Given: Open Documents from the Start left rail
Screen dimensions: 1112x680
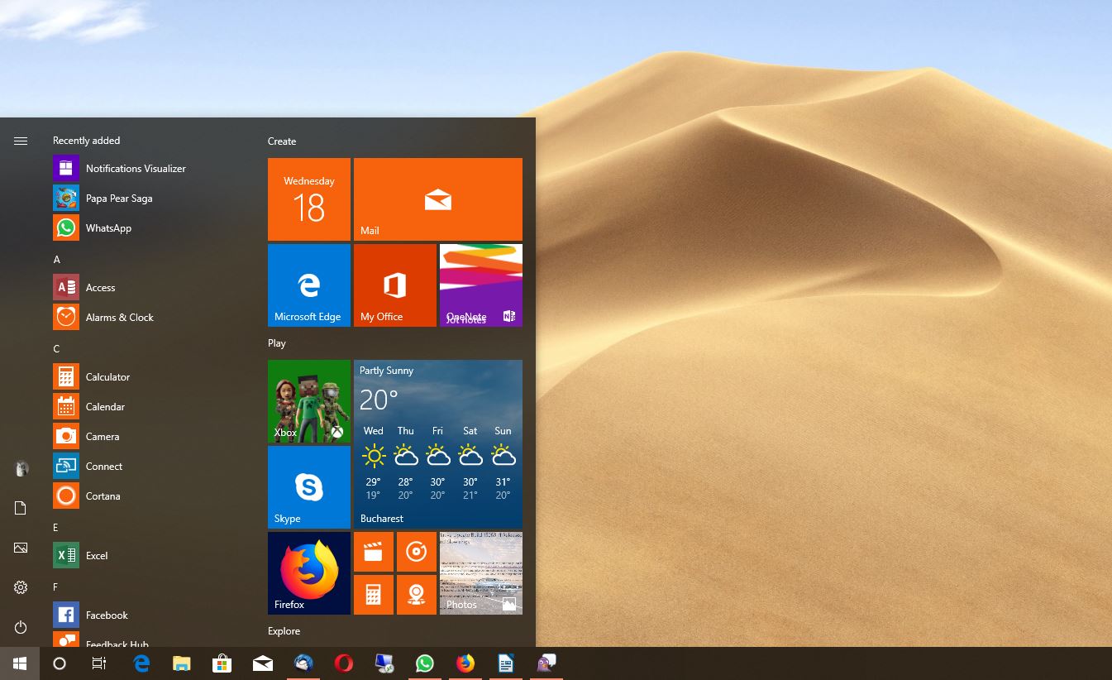Looking at the screenshot, I should 21,508.
